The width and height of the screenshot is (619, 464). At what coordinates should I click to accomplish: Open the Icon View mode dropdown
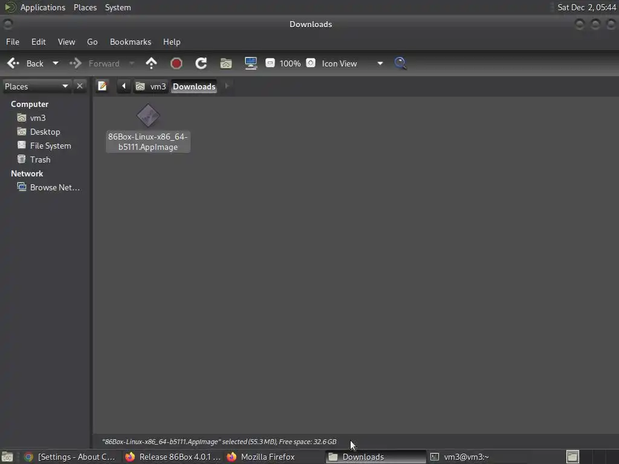tap(352, 63)
